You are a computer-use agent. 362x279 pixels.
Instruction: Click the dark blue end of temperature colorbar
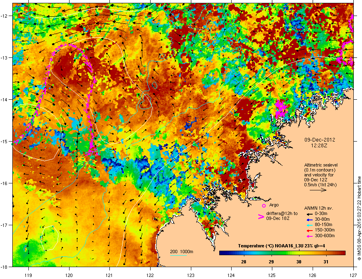click(x=221, y=253)
